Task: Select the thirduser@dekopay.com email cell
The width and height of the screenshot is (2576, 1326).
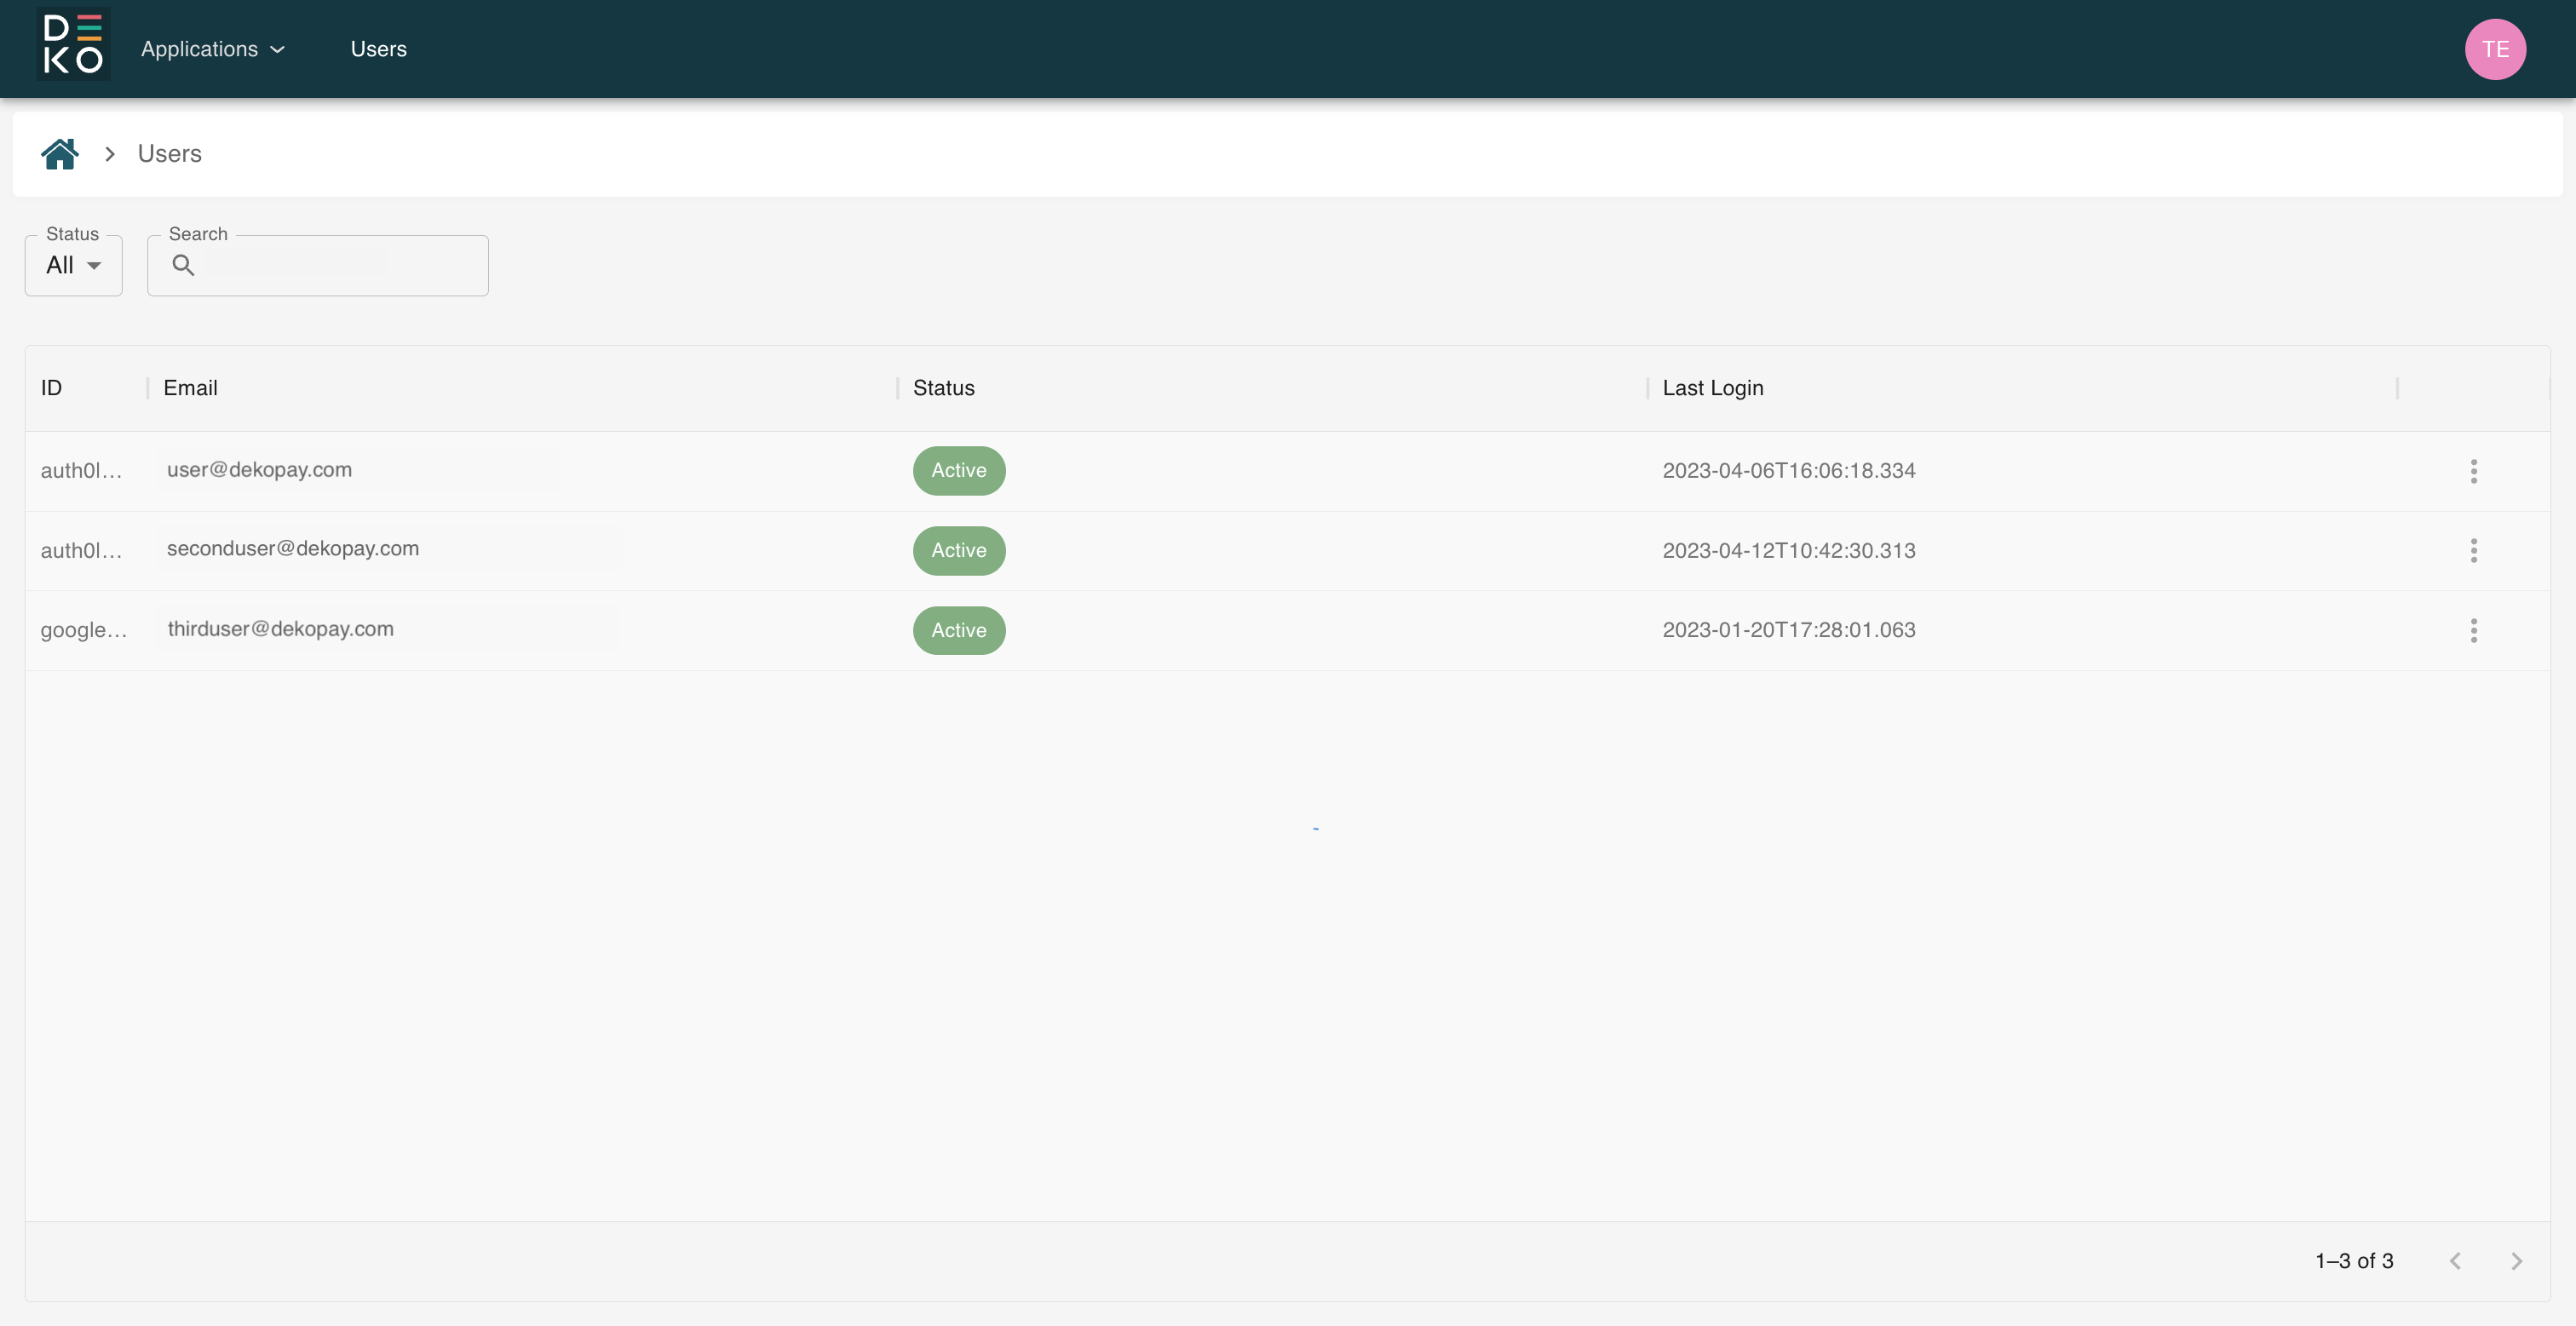Action: pyautogui.click(x=280, y=629)
